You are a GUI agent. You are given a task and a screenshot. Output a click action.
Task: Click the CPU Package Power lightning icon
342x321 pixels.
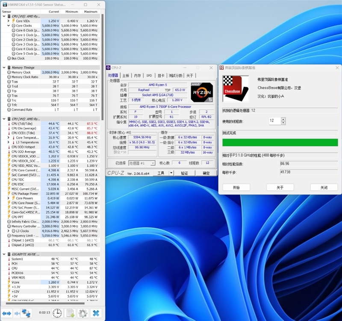[x=9, y=194]
